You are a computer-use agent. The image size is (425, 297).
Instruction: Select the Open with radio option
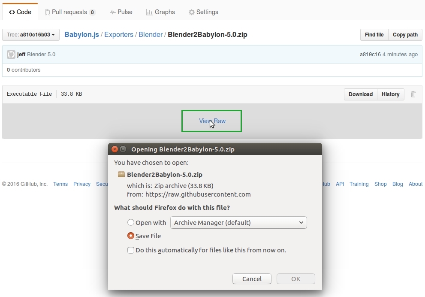point(131,222)
